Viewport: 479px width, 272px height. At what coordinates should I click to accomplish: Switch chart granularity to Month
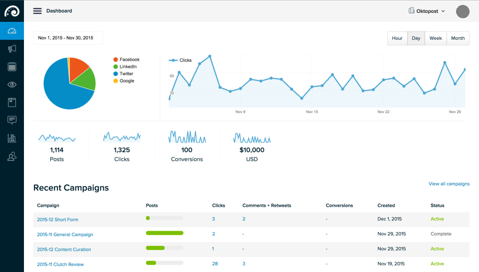pyautogui.click(x=458, y=38)
